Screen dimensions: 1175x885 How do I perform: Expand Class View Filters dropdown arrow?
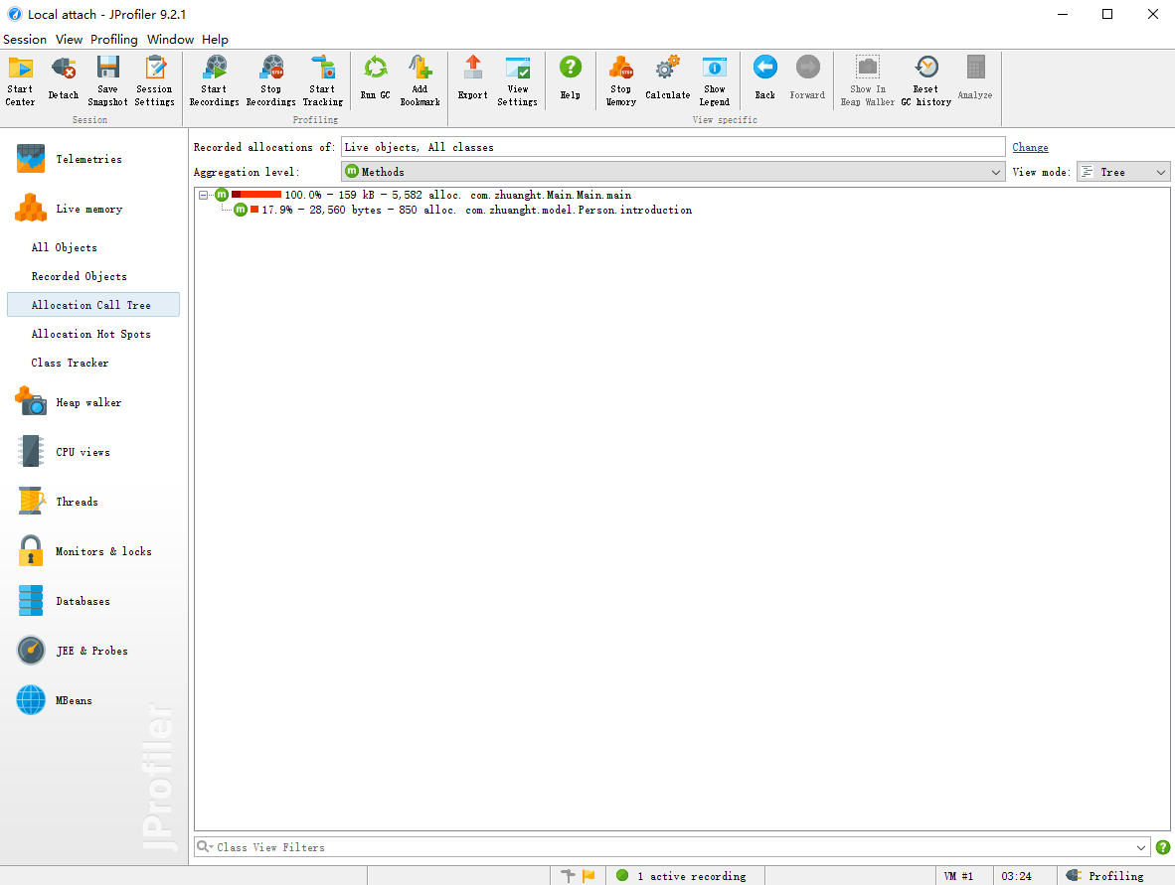tap(1140, 847)
